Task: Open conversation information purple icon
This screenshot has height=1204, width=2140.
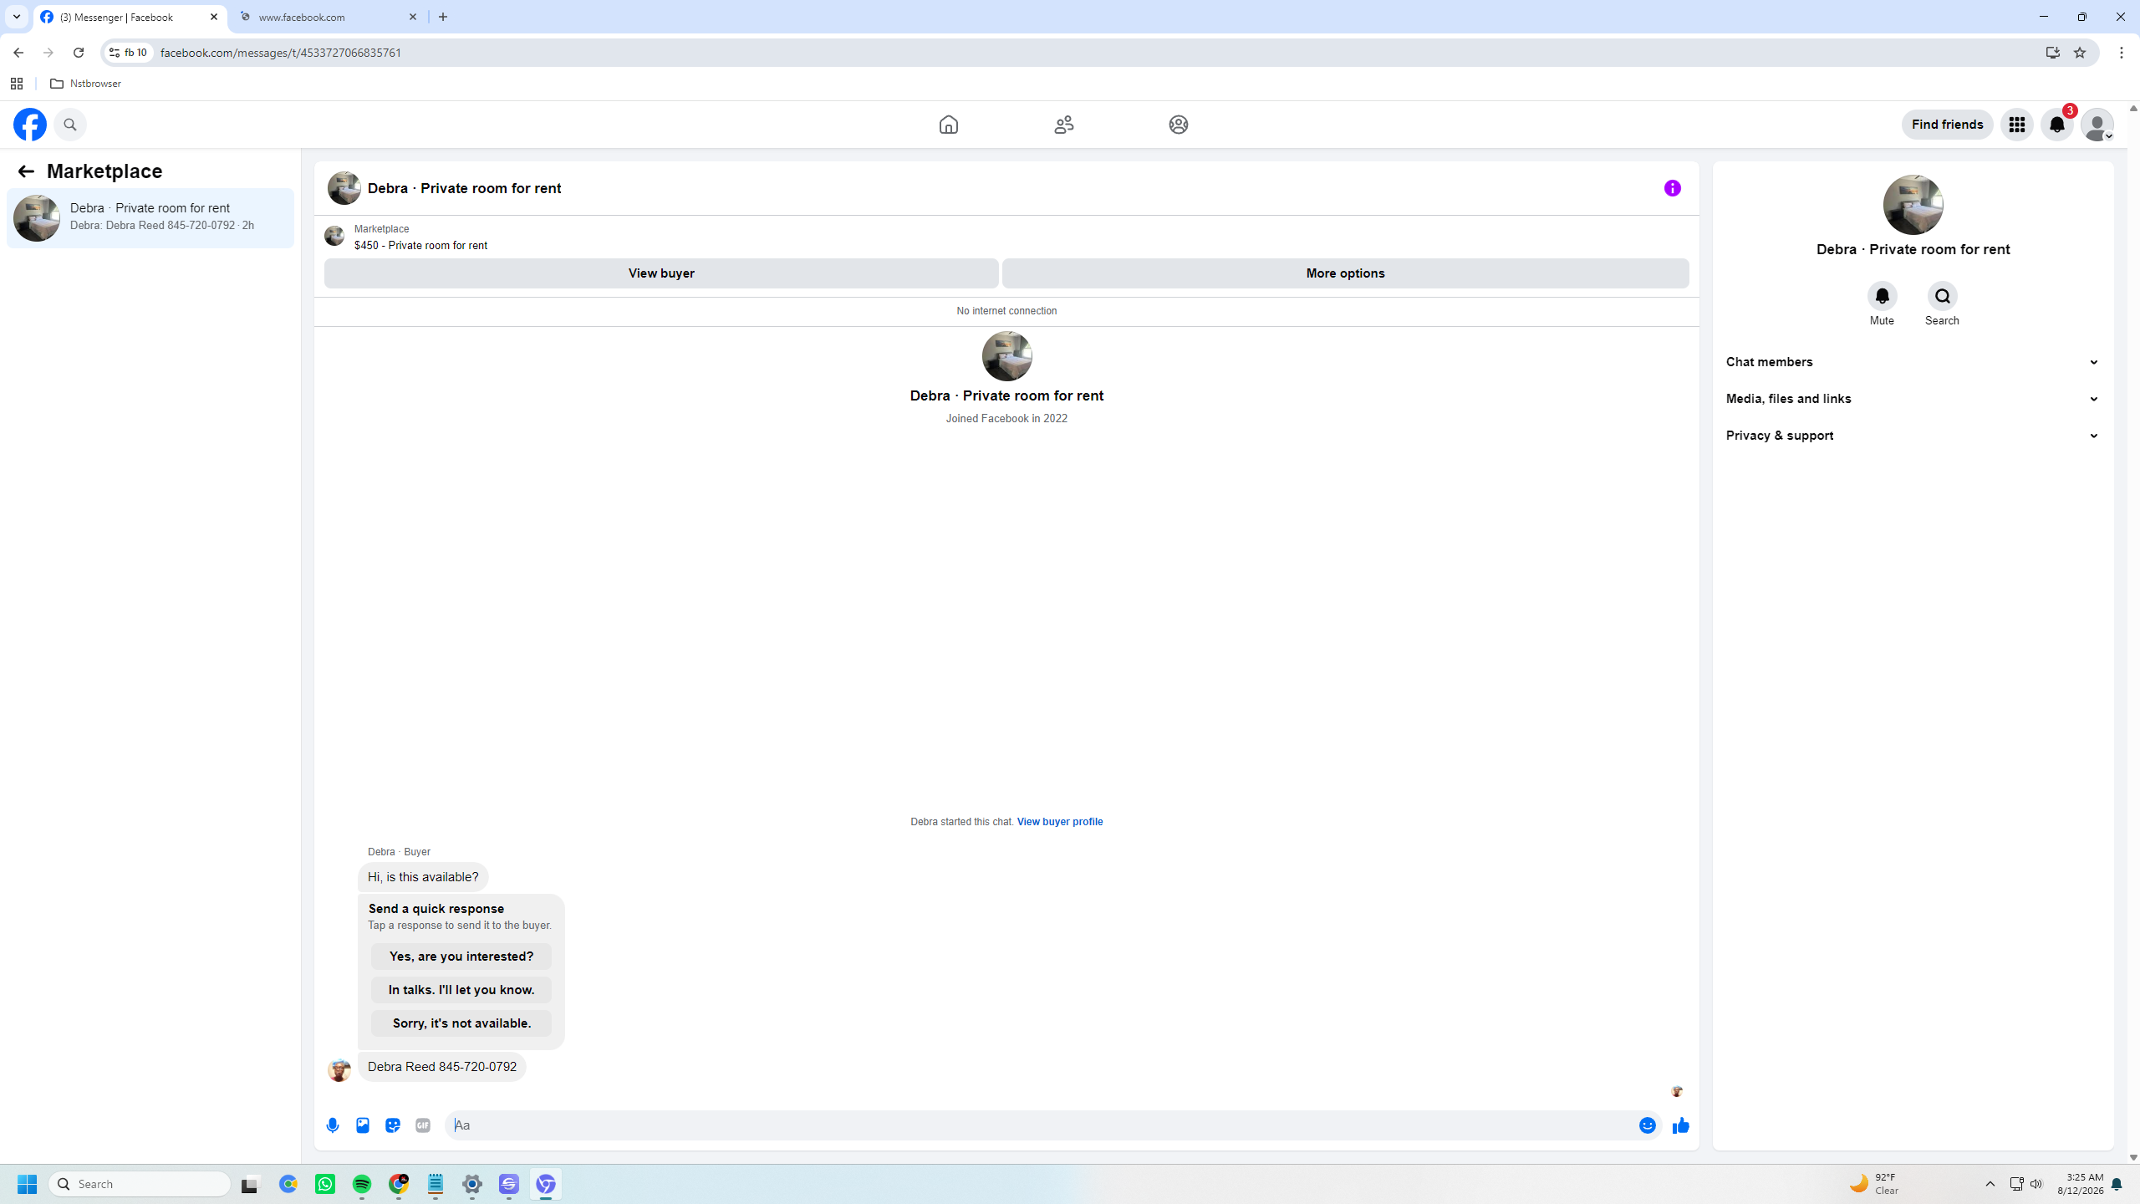Action: pyautogui.click(x=1672, y=188)
